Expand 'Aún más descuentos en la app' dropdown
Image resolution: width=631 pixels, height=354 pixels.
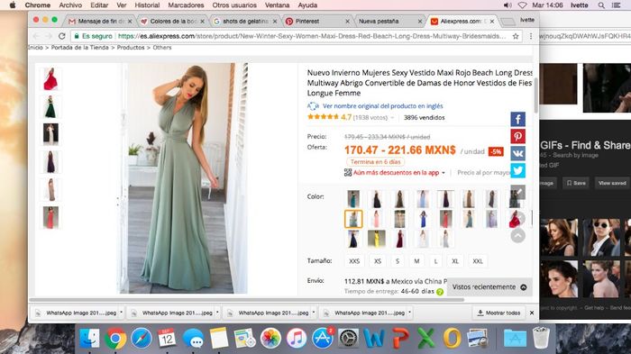(x=444, y=173)
